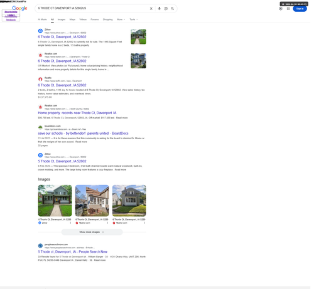Viewport: 314px width, 289px height.
Task: Select the All results tab
Action: tap(52, 19)
